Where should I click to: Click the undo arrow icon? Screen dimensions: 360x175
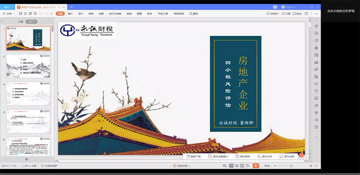point(40,14)
